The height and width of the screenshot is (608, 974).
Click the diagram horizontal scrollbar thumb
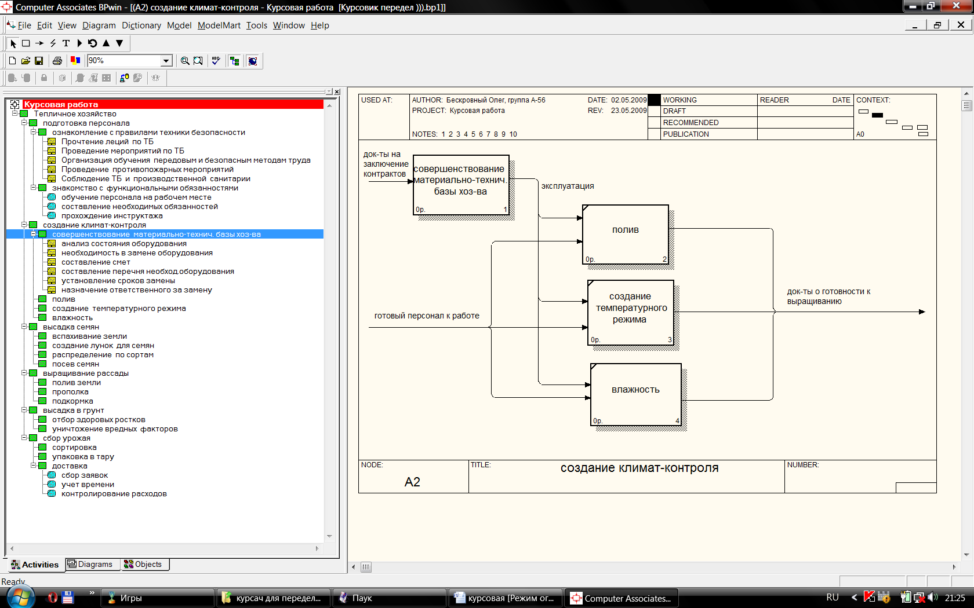click(366, 567)
